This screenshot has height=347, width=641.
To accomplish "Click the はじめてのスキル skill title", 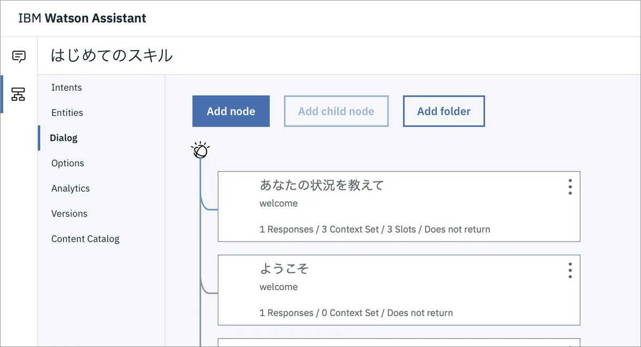I will tap(112, 55).
